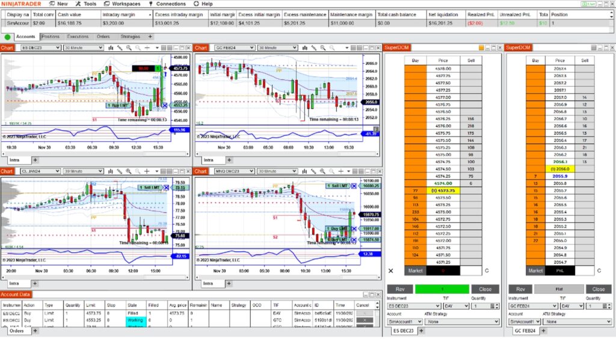This screenshot has width=616, height=339.
Task: Click the Flat position box in GC SuperDOM
Action: 559,289
